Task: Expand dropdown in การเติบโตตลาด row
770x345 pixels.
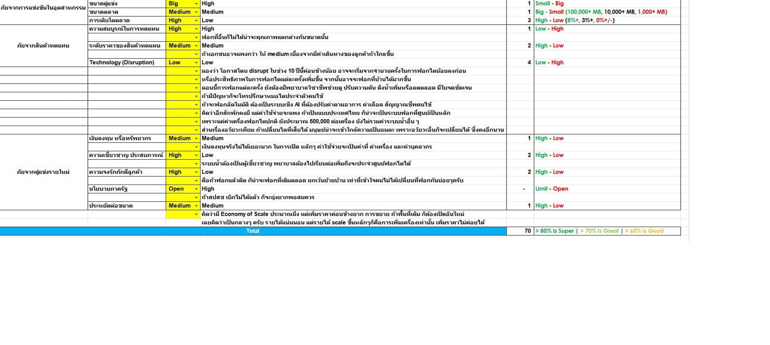Action: point(196,20)
